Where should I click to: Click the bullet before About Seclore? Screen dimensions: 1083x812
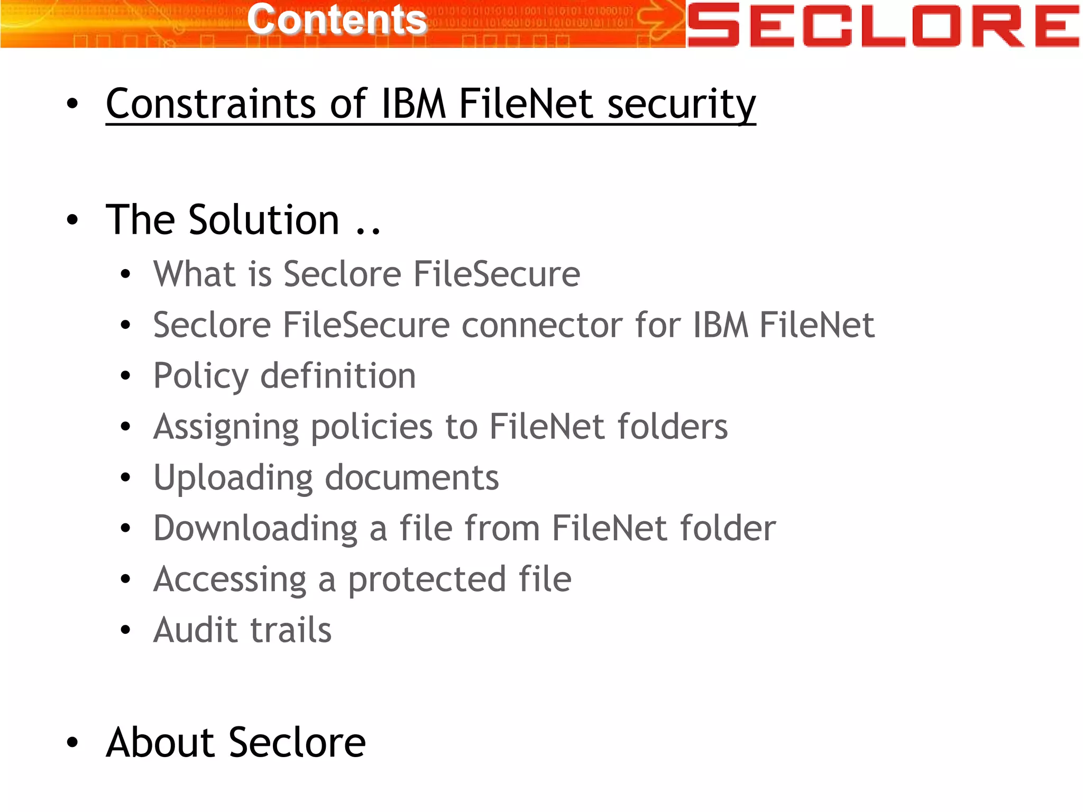coord(72,742)
